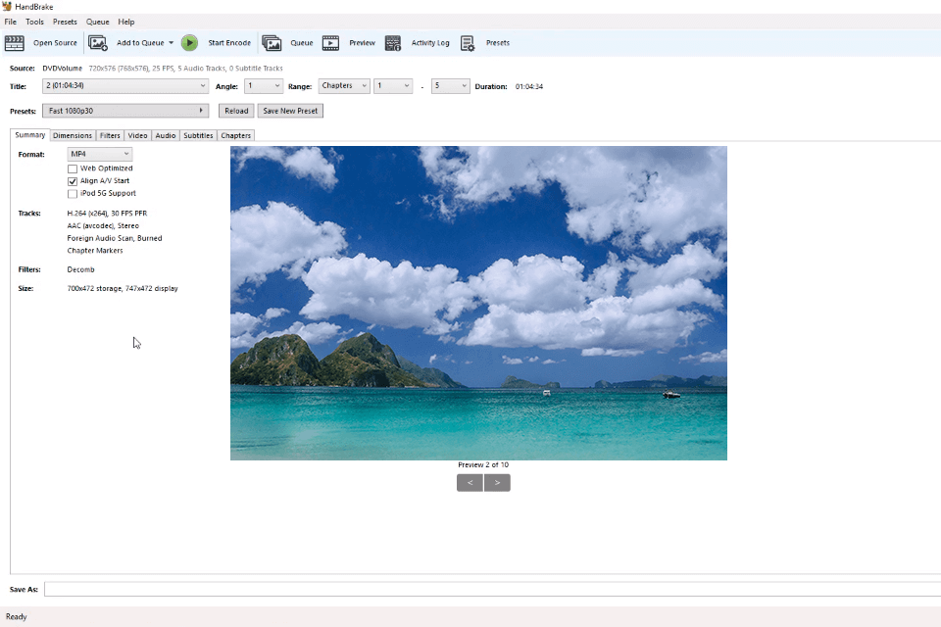Screen dimensions: 941x627
Task: Open the Activity Log icon
Action: [x=392, y=42]
